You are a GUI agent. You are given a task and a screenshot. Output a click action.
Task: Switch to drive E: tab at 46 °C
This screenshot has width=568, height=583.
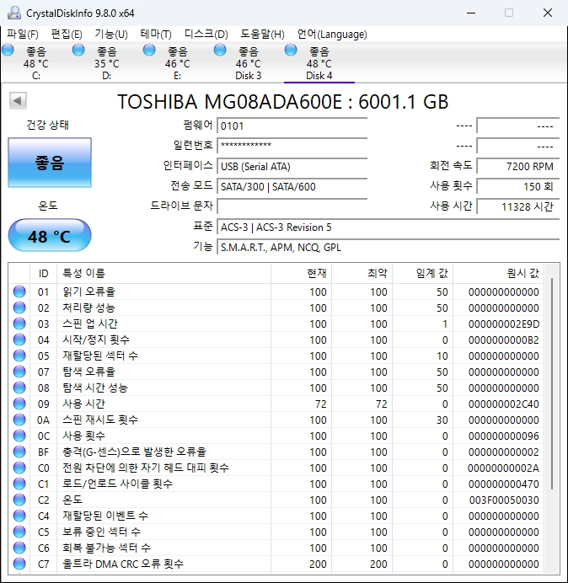pyautogui.click(x=178, y=63)
